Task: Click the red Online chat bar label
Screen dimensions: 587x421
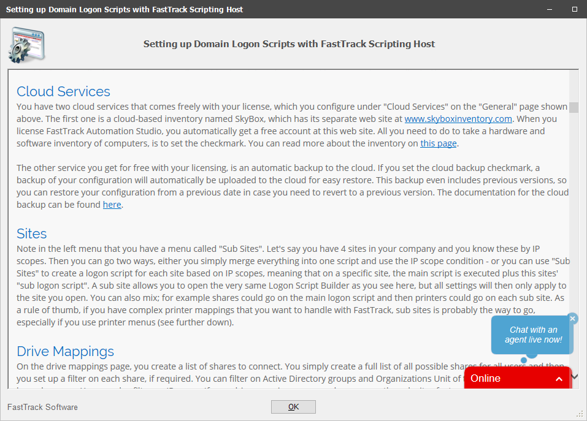Action: coord(485,378)
